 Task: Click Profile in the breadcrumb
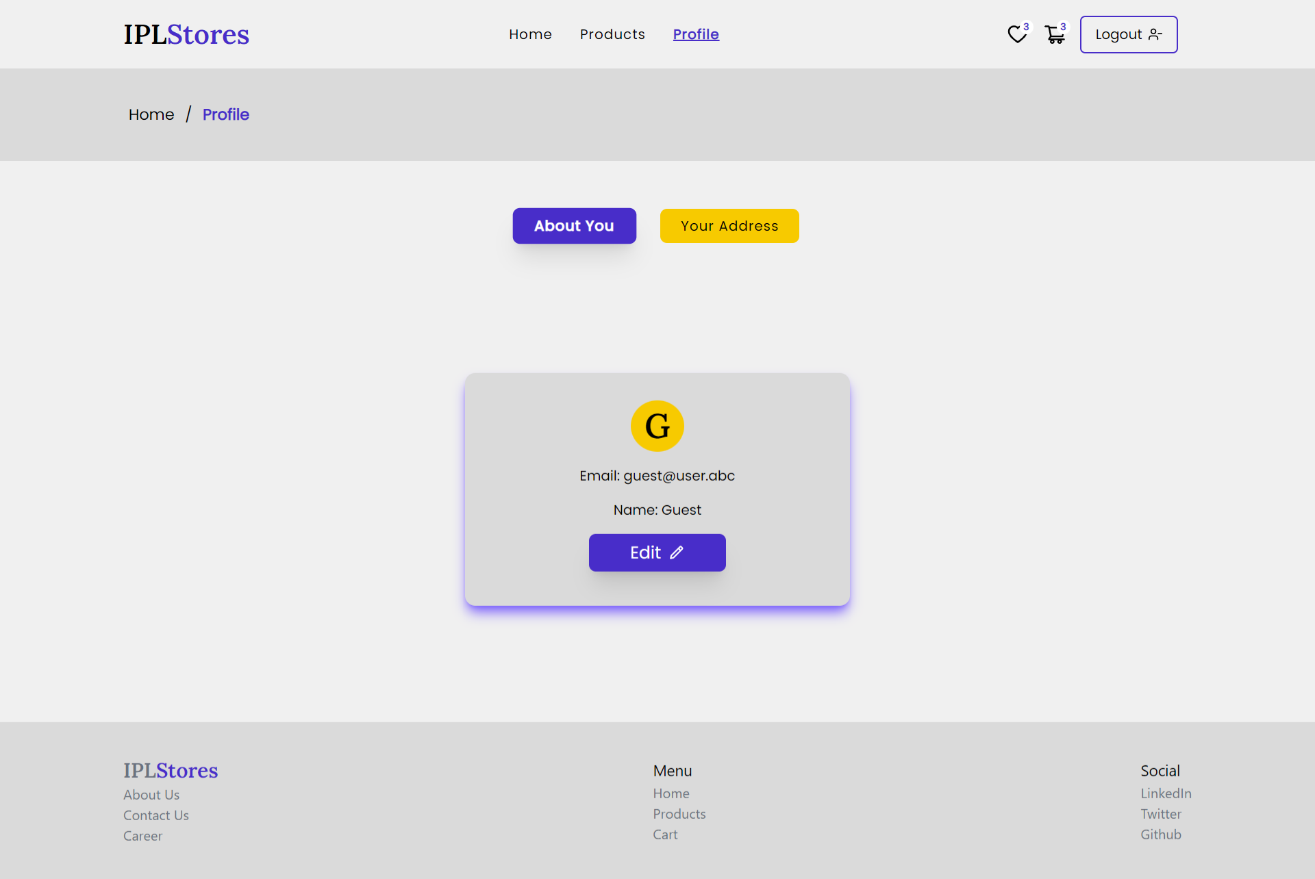pyautogui.click(x=225, y=114)
